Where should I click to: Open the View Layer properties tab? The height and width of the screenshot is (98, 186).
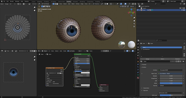(138, 53)
